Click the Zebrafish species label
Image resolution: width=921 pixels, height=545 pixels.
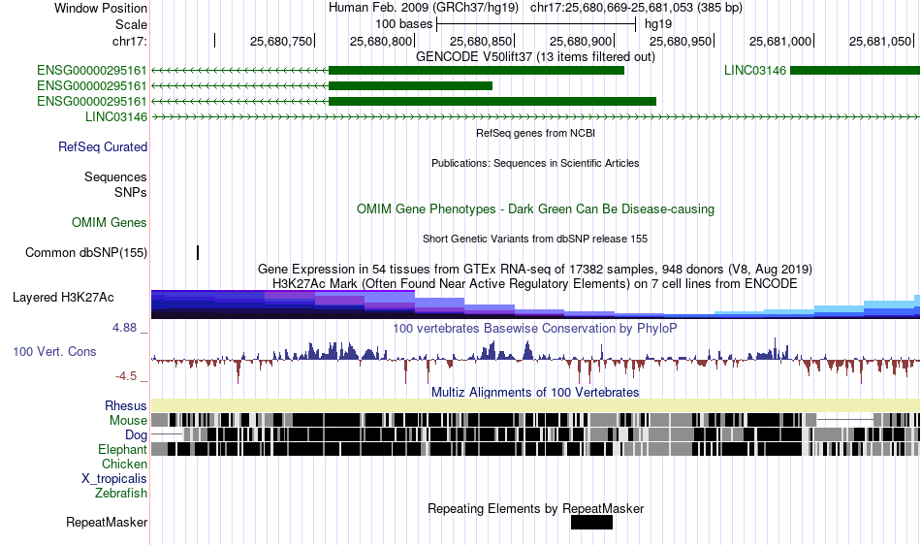(x=121, y=494)
